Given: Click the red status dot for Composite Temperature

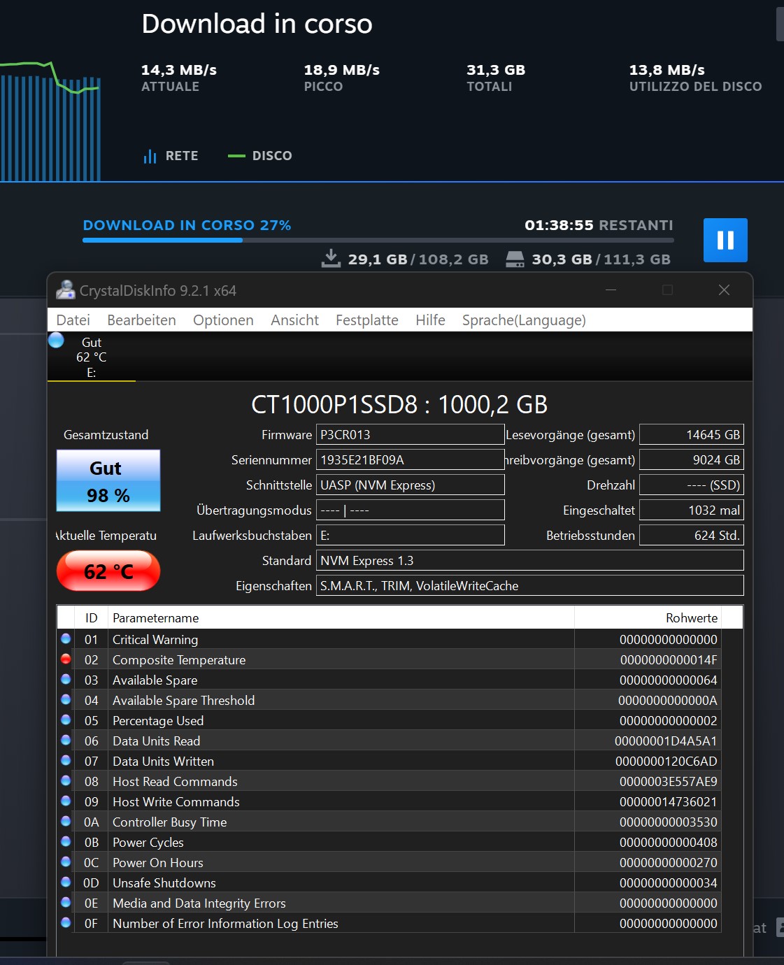Looking at the screenshot, I should point(66,659).
